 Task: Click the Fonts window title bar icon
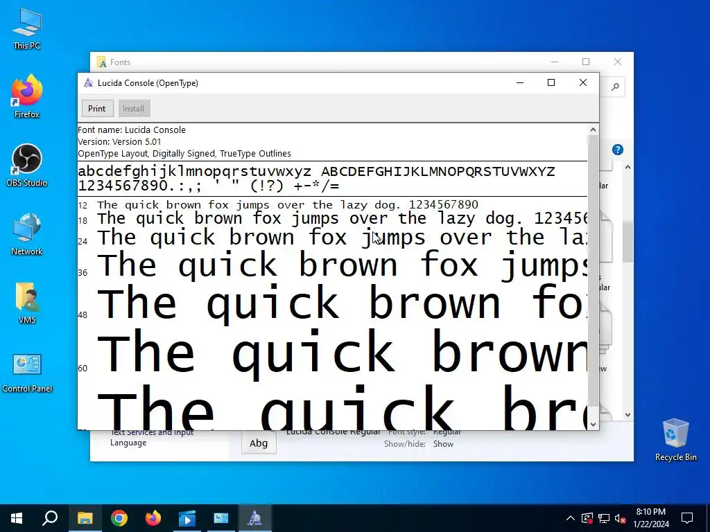[x=101, y=62]
